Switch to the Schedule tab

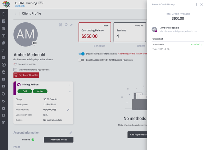(x=99, y=46)
